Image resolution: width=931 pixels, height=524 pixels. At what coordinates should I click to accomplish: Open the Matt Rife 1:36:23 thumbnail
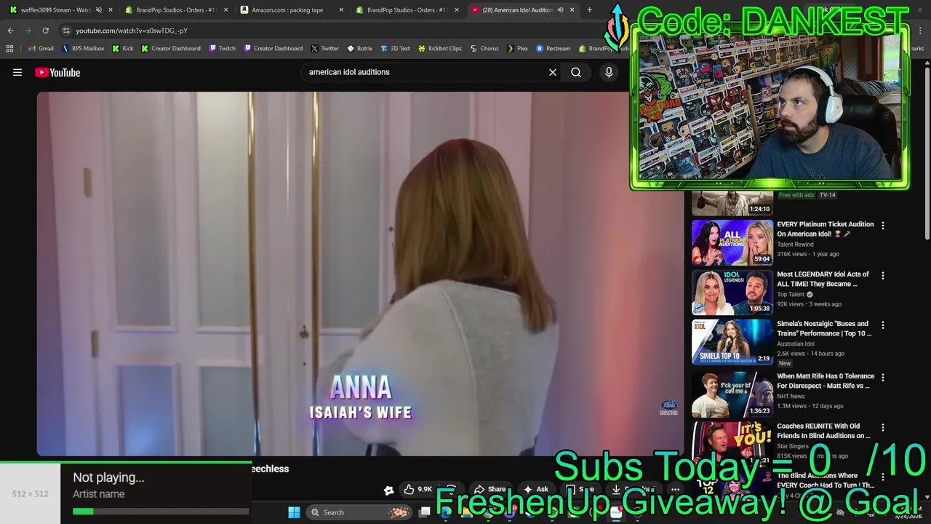coord(732,394)
